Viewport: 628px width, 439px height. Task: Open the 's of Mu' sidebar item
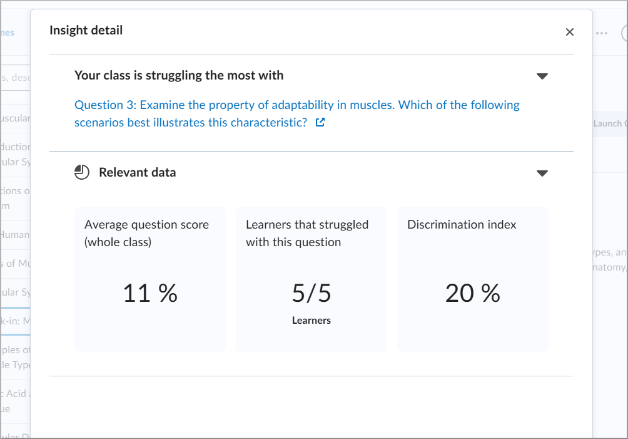[15, 264]
